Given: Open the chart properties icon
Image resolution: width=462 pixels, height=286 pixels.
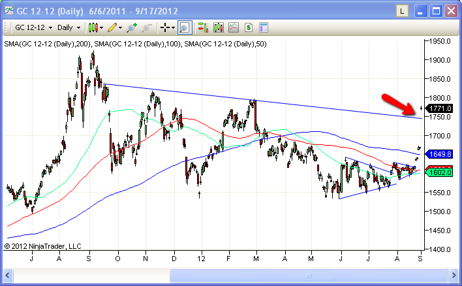Looking at the screenshot, I should tap(263, 27).
